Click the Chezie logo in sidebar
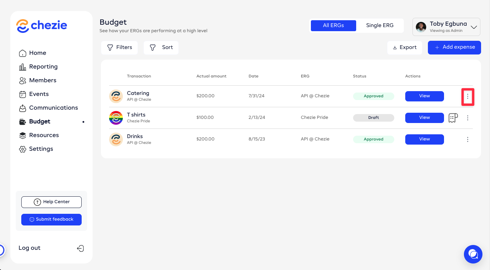The width and height of the screenshot is (490, 270). pyautogui.click(x=42, y=26)
